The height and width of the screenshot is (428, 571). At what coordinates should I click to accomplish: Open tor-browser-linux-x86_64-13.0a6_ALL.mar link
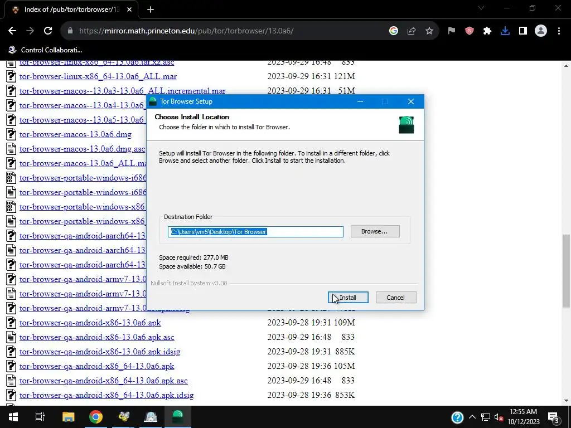coord(98,76)
